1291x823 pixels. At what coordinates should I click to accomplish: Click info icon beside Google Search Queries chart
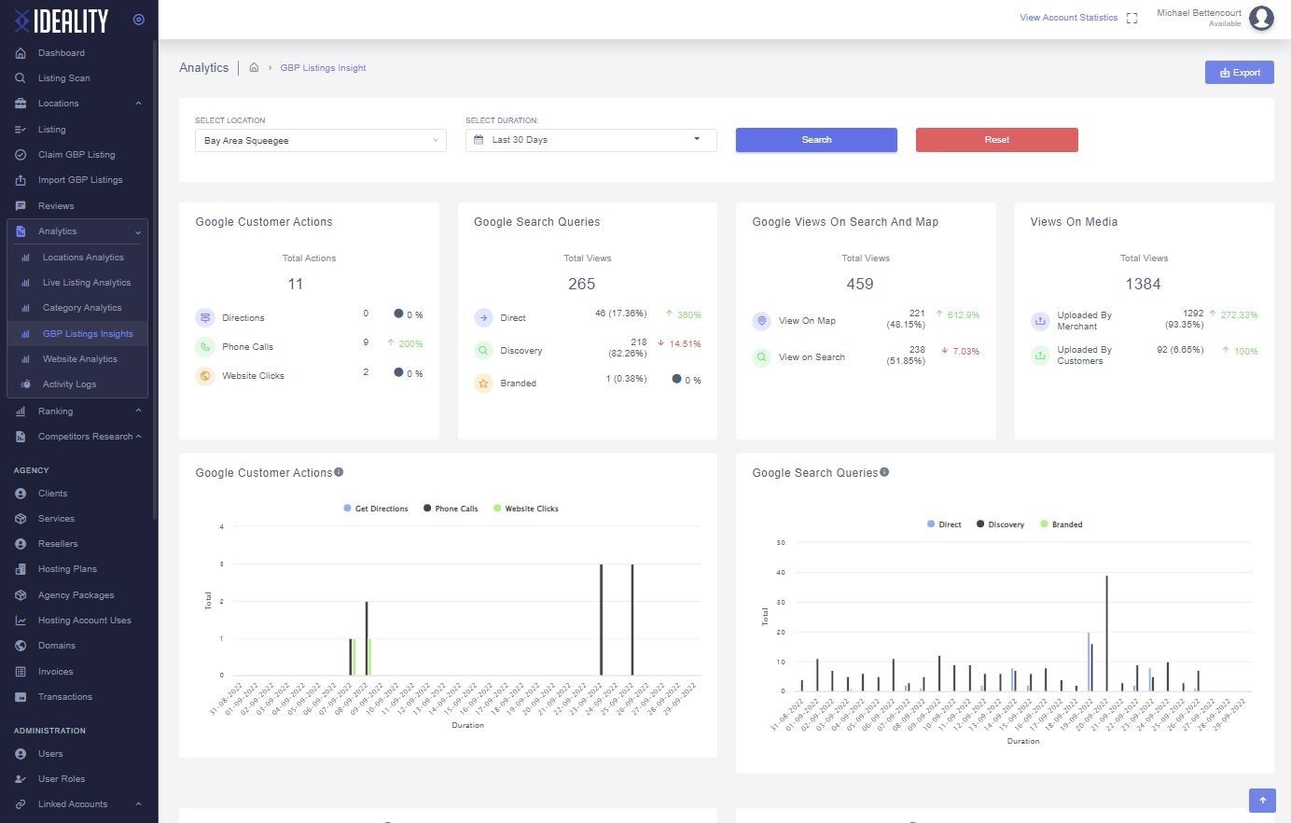click(884, 472)
